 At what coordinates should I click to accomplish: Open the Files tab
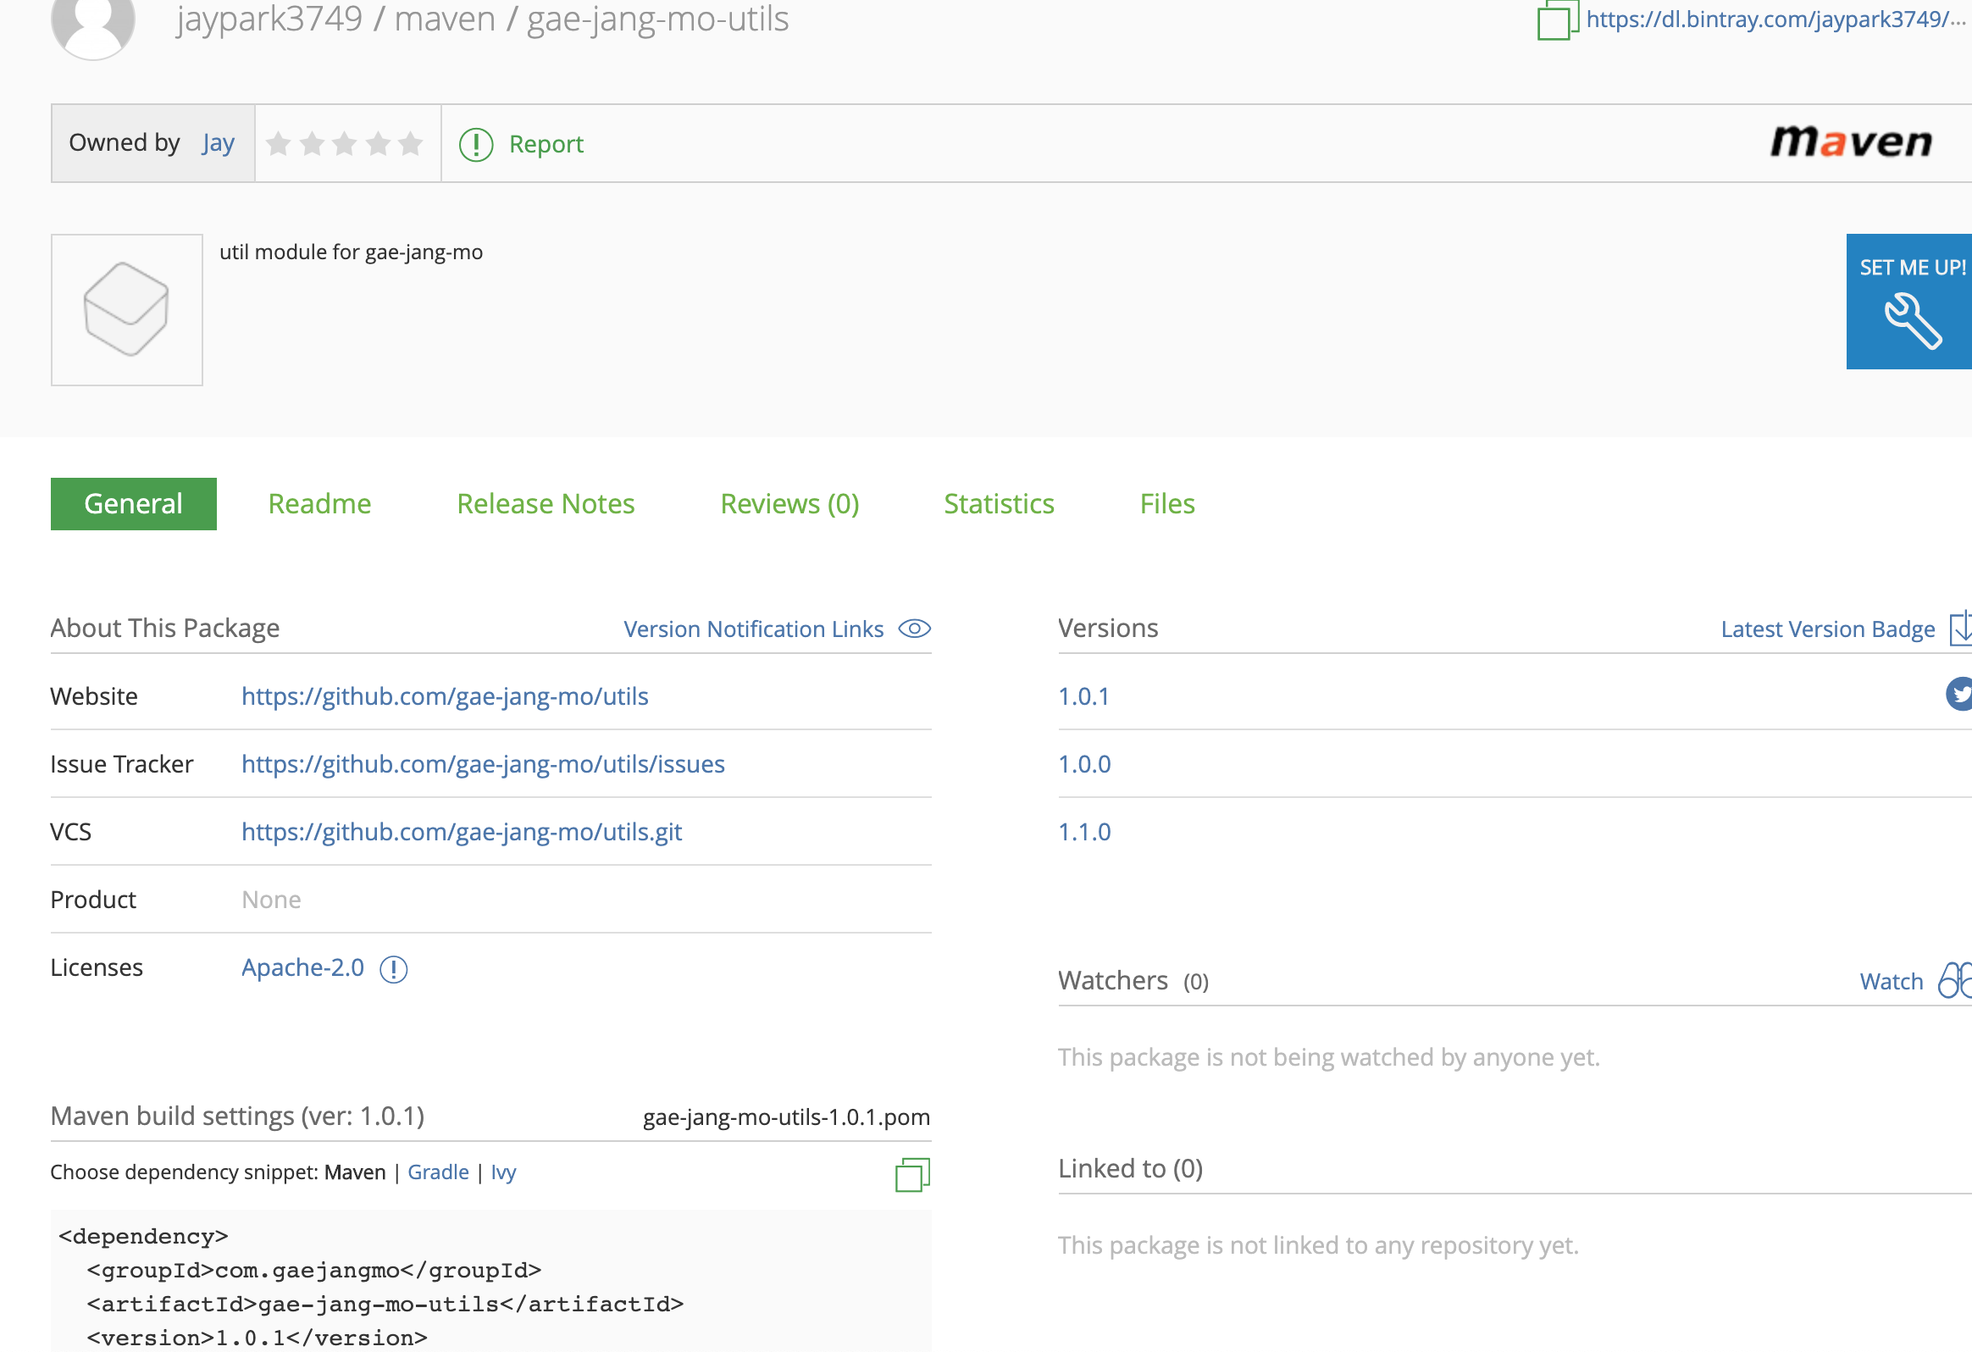[1166, 504]
